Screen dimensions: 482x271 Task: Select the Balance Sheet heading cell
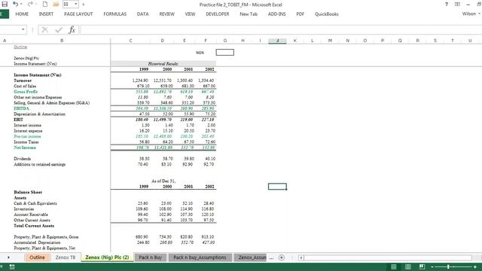28,192
